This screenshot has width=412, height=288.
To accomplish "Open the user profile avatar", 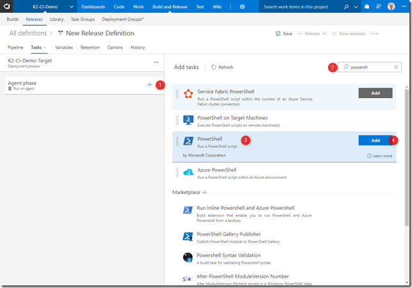I will pos(392,6).
